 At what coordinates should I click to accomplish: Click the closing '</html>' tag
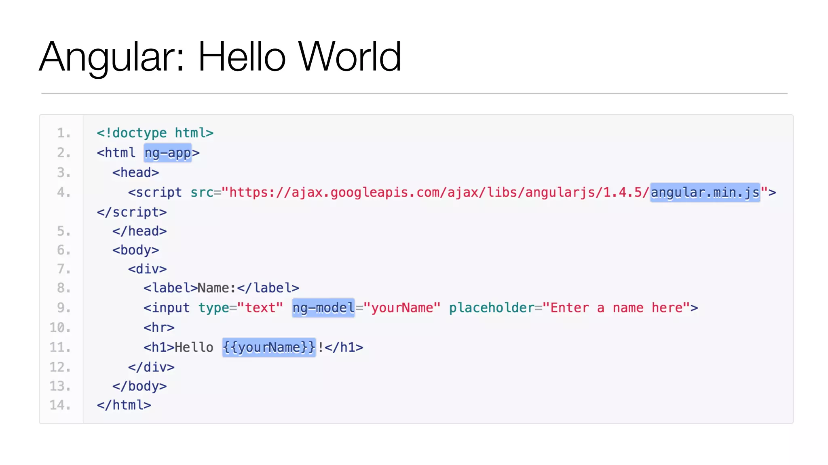coord(124,405)
